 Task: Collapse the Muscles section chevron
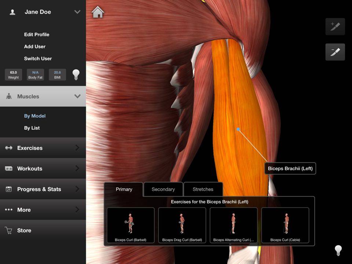77,96
